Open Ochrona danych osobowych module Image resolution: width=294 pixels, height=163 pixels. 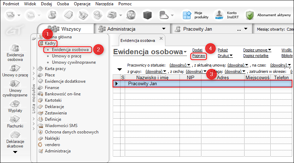click(x=72, y=132)
